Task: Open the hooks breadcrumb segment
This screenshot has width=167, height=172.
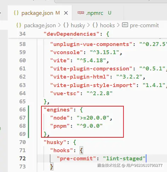Action: point(107,25)
